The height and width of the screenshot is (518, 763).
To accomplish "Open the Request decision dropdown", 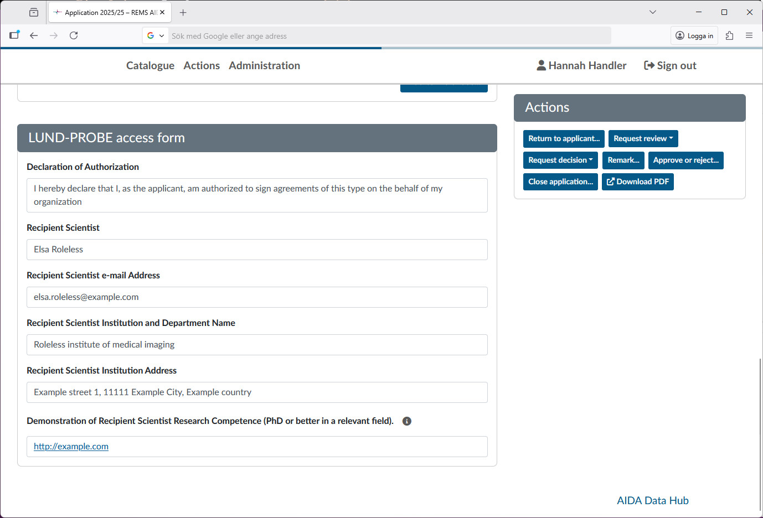I will pos(560,160).
